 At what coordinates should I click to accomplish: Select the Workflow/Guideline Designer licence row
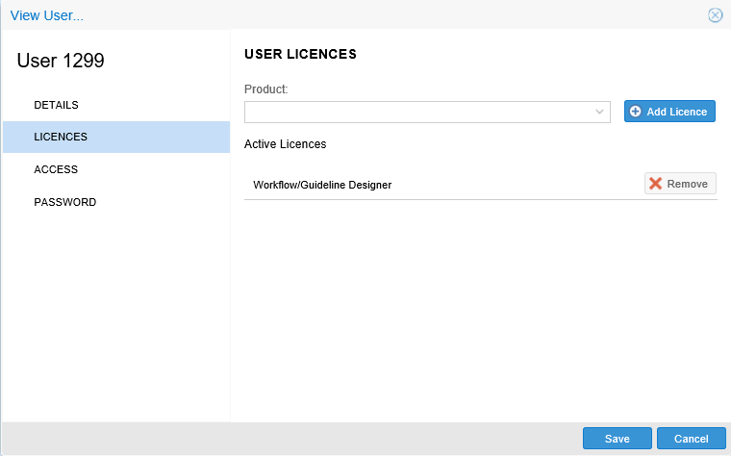click(x=322, y=184)
